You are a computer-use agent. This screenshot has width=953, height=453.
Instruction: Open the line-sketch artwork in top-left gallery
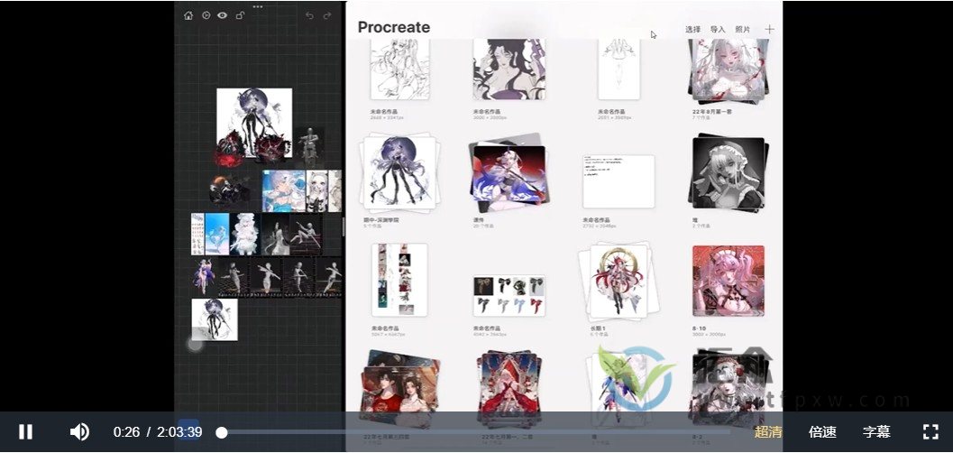tap(400, 68)
